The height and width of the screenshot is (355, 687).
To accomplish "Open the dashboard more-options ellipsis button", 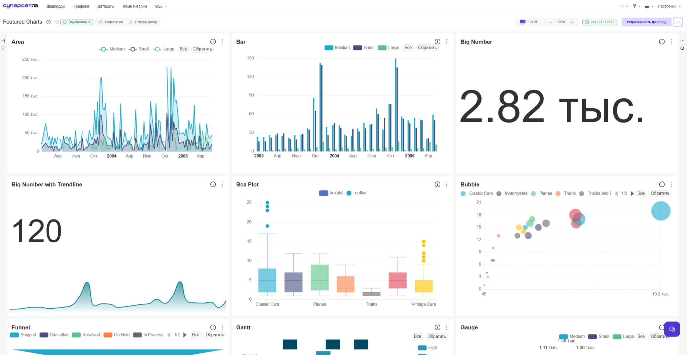I will [678, 22].
